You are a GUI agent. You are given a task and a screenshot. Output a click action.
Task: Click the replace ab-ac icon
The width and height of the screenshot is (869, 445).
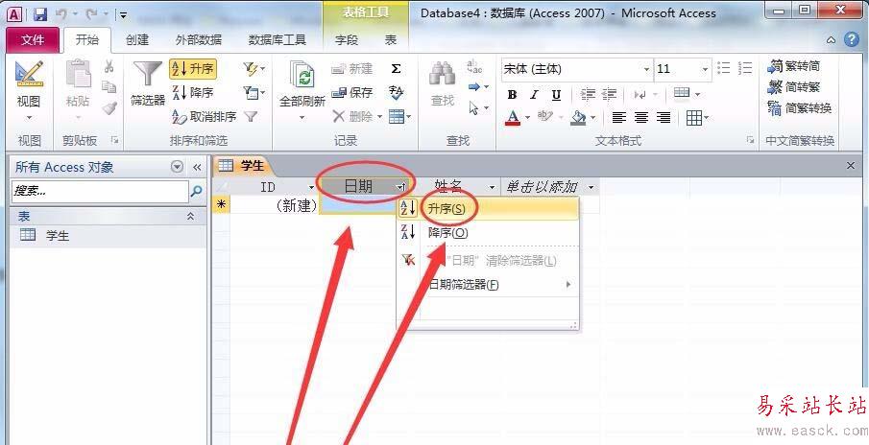[x=475, y=67]
